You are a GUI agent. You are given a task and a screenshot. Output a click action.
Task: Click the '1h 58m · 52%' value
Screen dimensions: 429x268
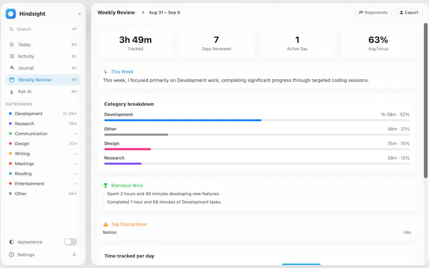[395, 114]
